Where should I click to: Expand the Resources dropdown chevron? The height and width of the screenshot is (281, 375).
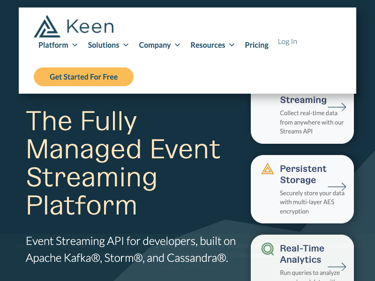tap(232, 44)
